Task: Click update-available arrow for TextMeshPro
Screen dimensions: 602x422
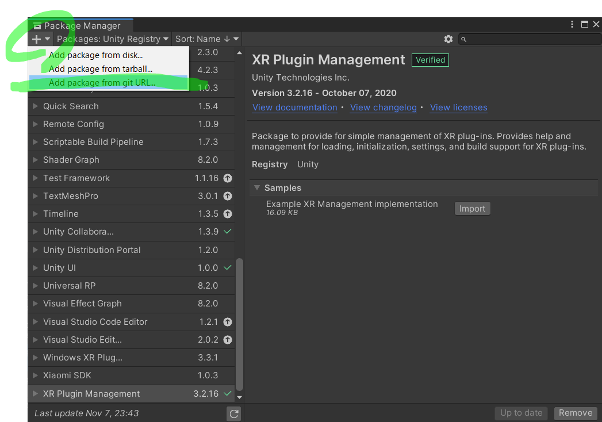Action: [228, 196]
